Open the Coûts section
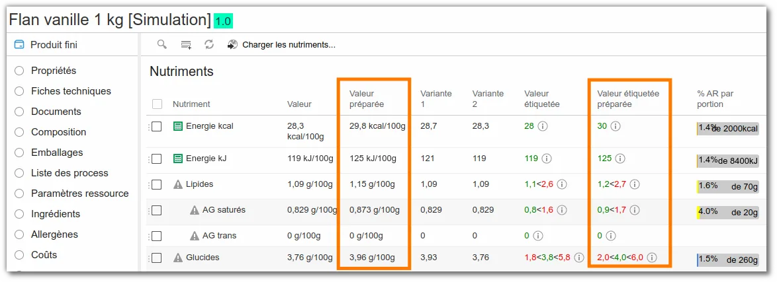Viewport: 777px width, 282px height. point(44,255)
